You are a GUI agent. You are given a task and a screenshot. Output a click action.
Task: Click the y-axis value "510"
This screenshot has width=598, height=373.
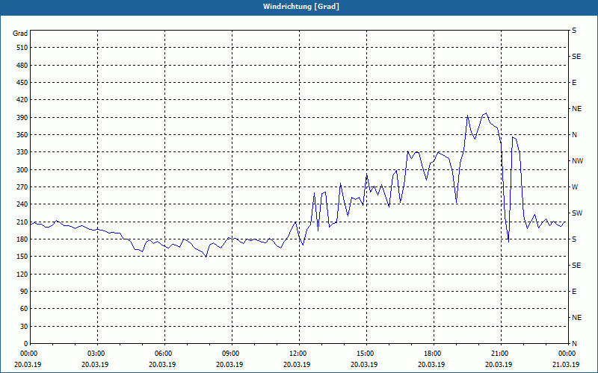point(22,48)
